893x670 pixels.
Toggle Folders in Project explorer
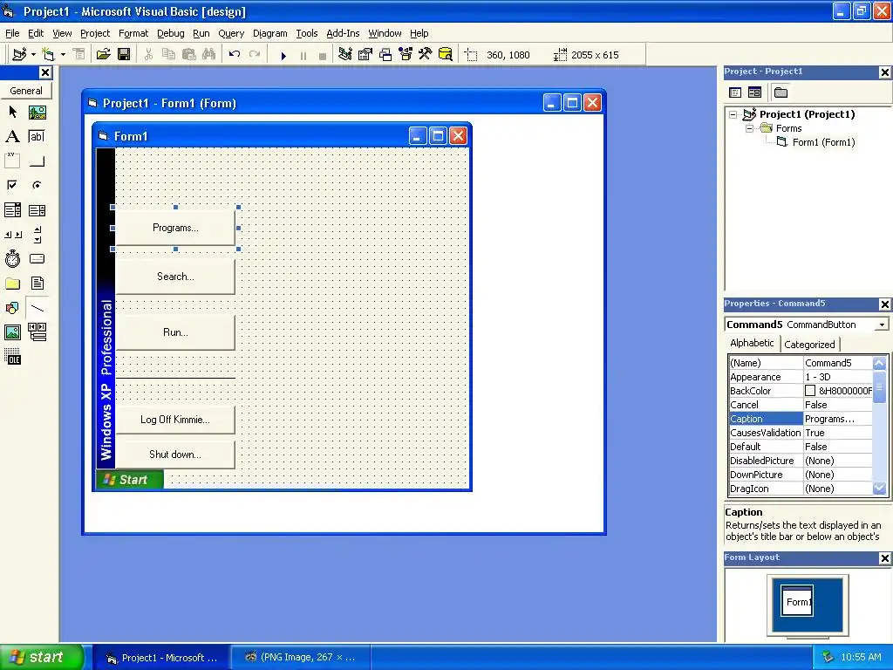(x=781, y=92)
